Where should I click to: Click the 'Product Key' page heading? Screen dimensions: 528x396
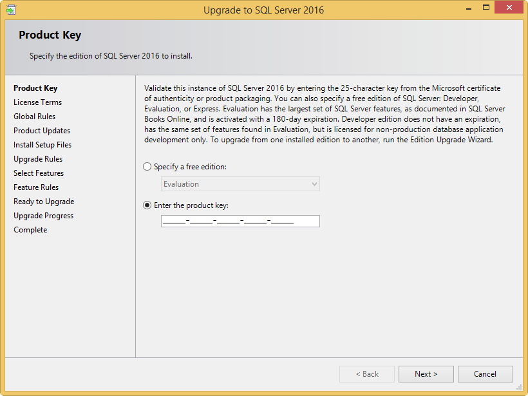point(50,35)
